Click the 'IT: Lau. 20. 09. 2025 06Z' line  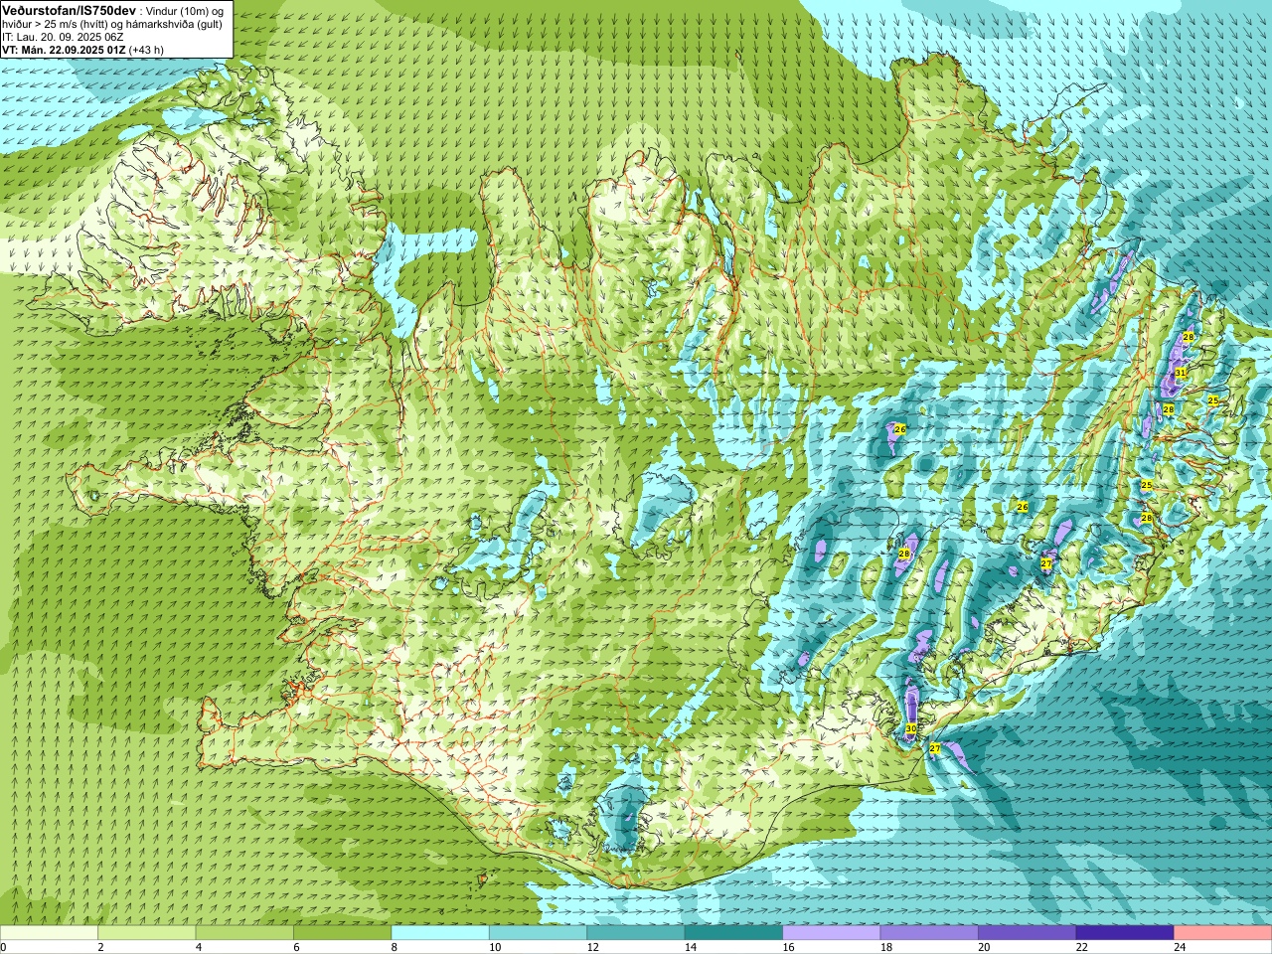point(64,37)
